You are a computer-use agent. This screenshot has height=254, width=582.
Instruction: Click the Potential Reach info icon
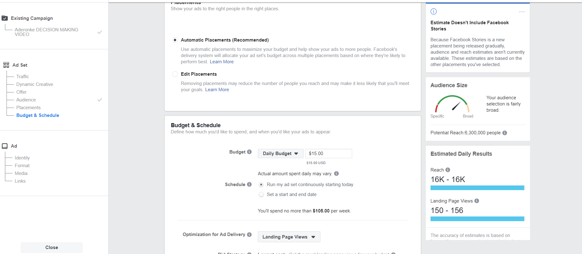point(505,133)
